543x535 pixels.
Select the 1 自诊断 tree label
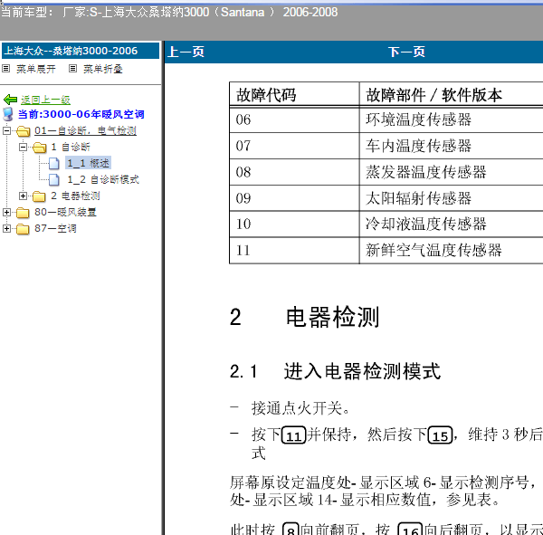click(71, 147)
